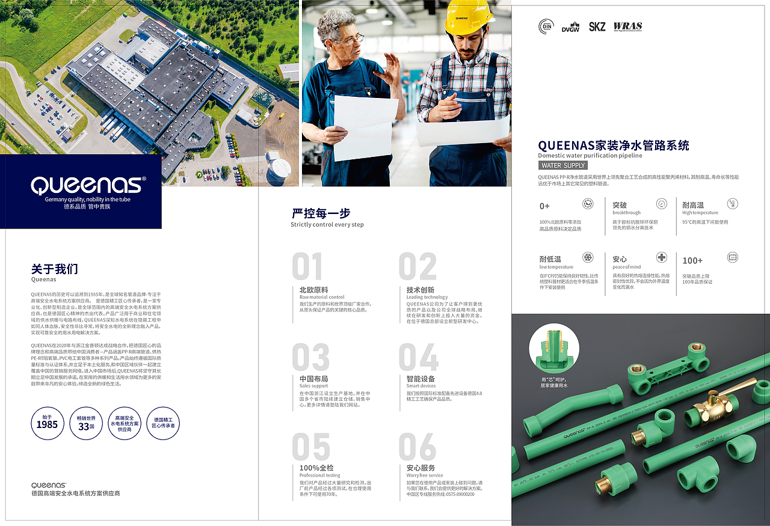Select the snowflake low temperature icon
Viewport: 770px width, 526px height.
point(587,257)
